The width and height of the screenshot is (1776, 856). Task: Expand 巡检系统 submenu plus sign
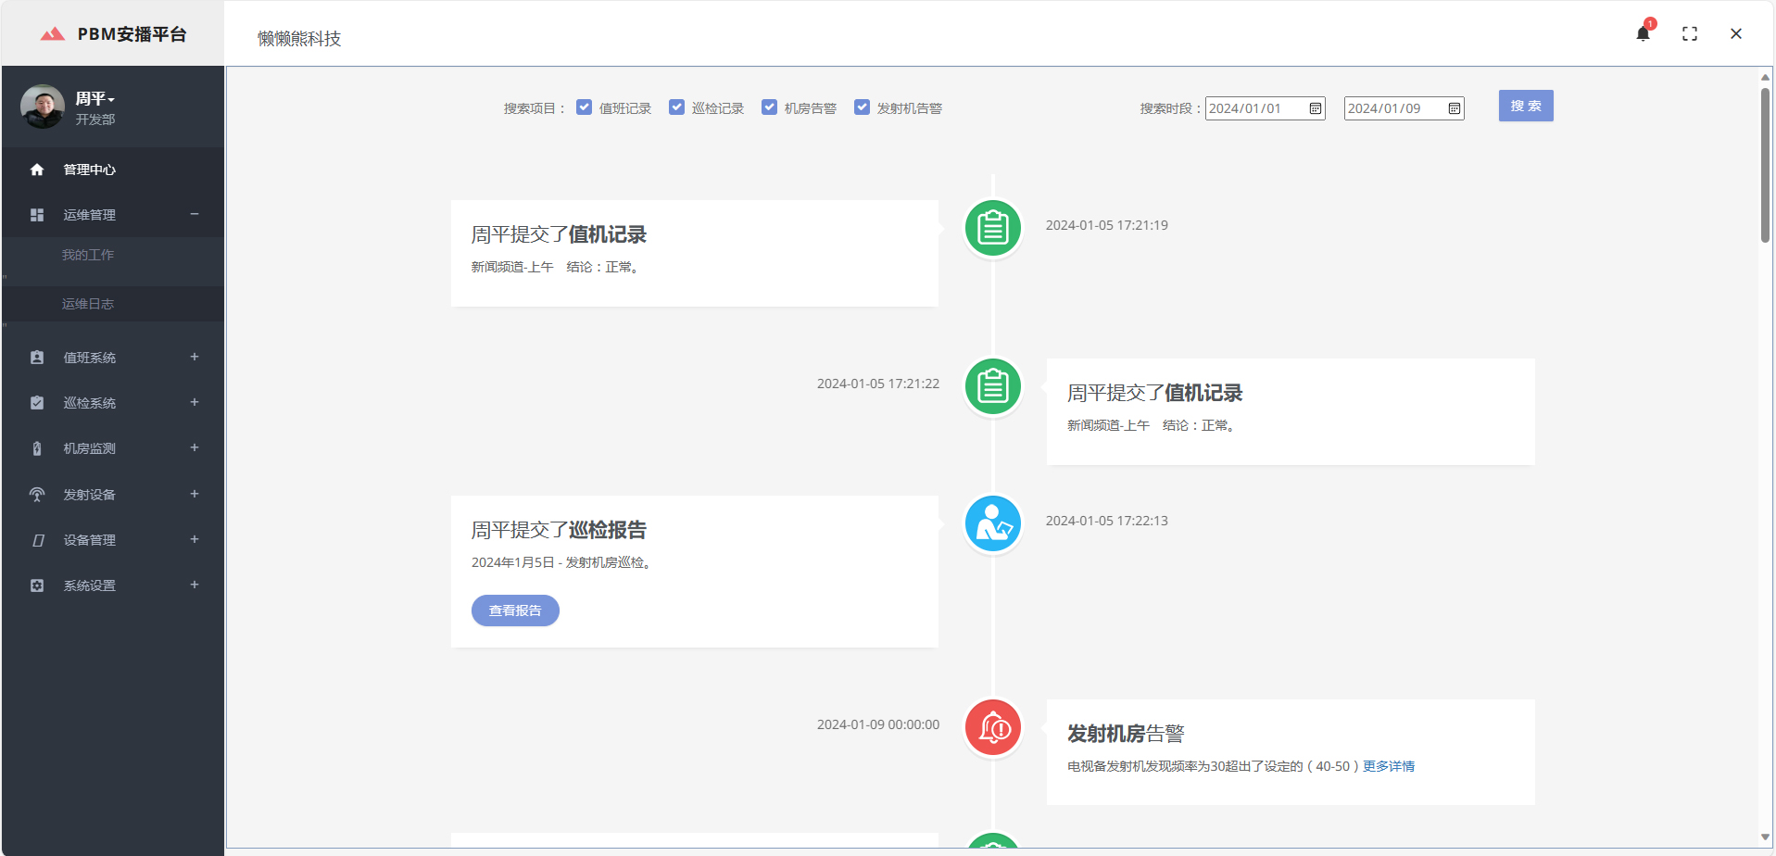[x=195, y=402]
